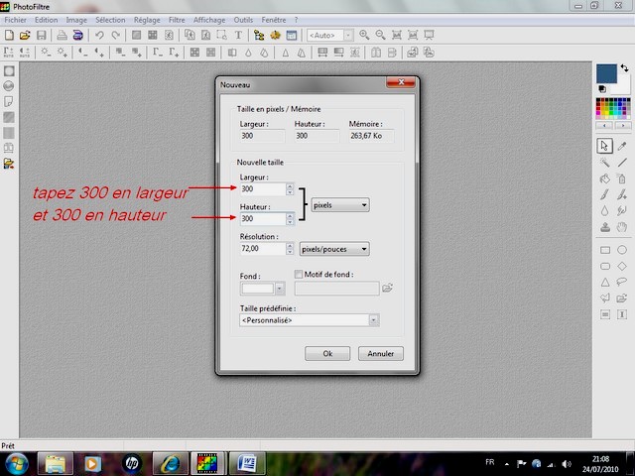The image size is (635, 476).
Task: Open the Outils menu
Action: click(x=243, y=20)
